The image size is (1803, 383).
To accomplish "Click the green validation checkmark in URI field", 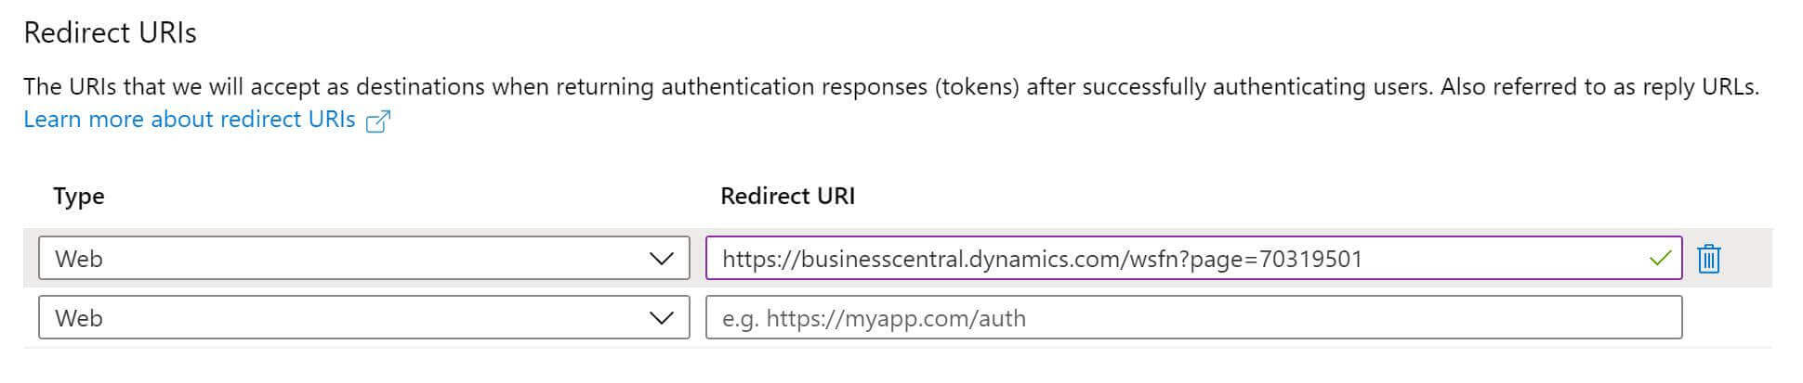I will 1660,259.
